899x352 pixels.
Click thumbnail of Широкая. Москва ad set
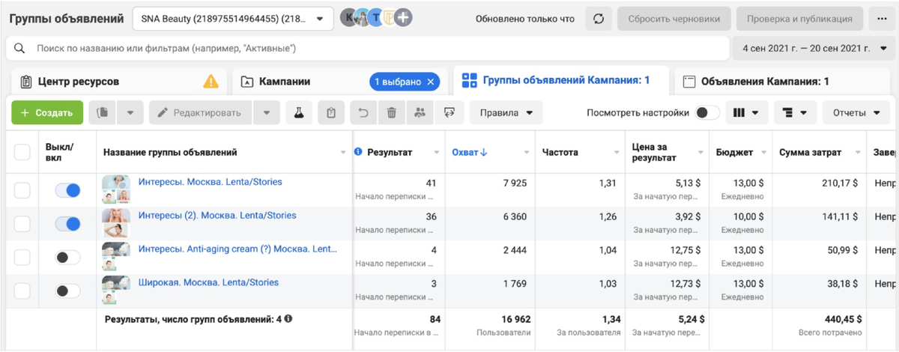coord(116,291)
